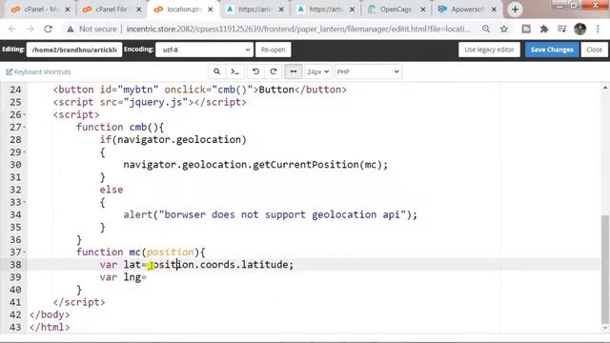Close the cPanel editor

point(594,50)
